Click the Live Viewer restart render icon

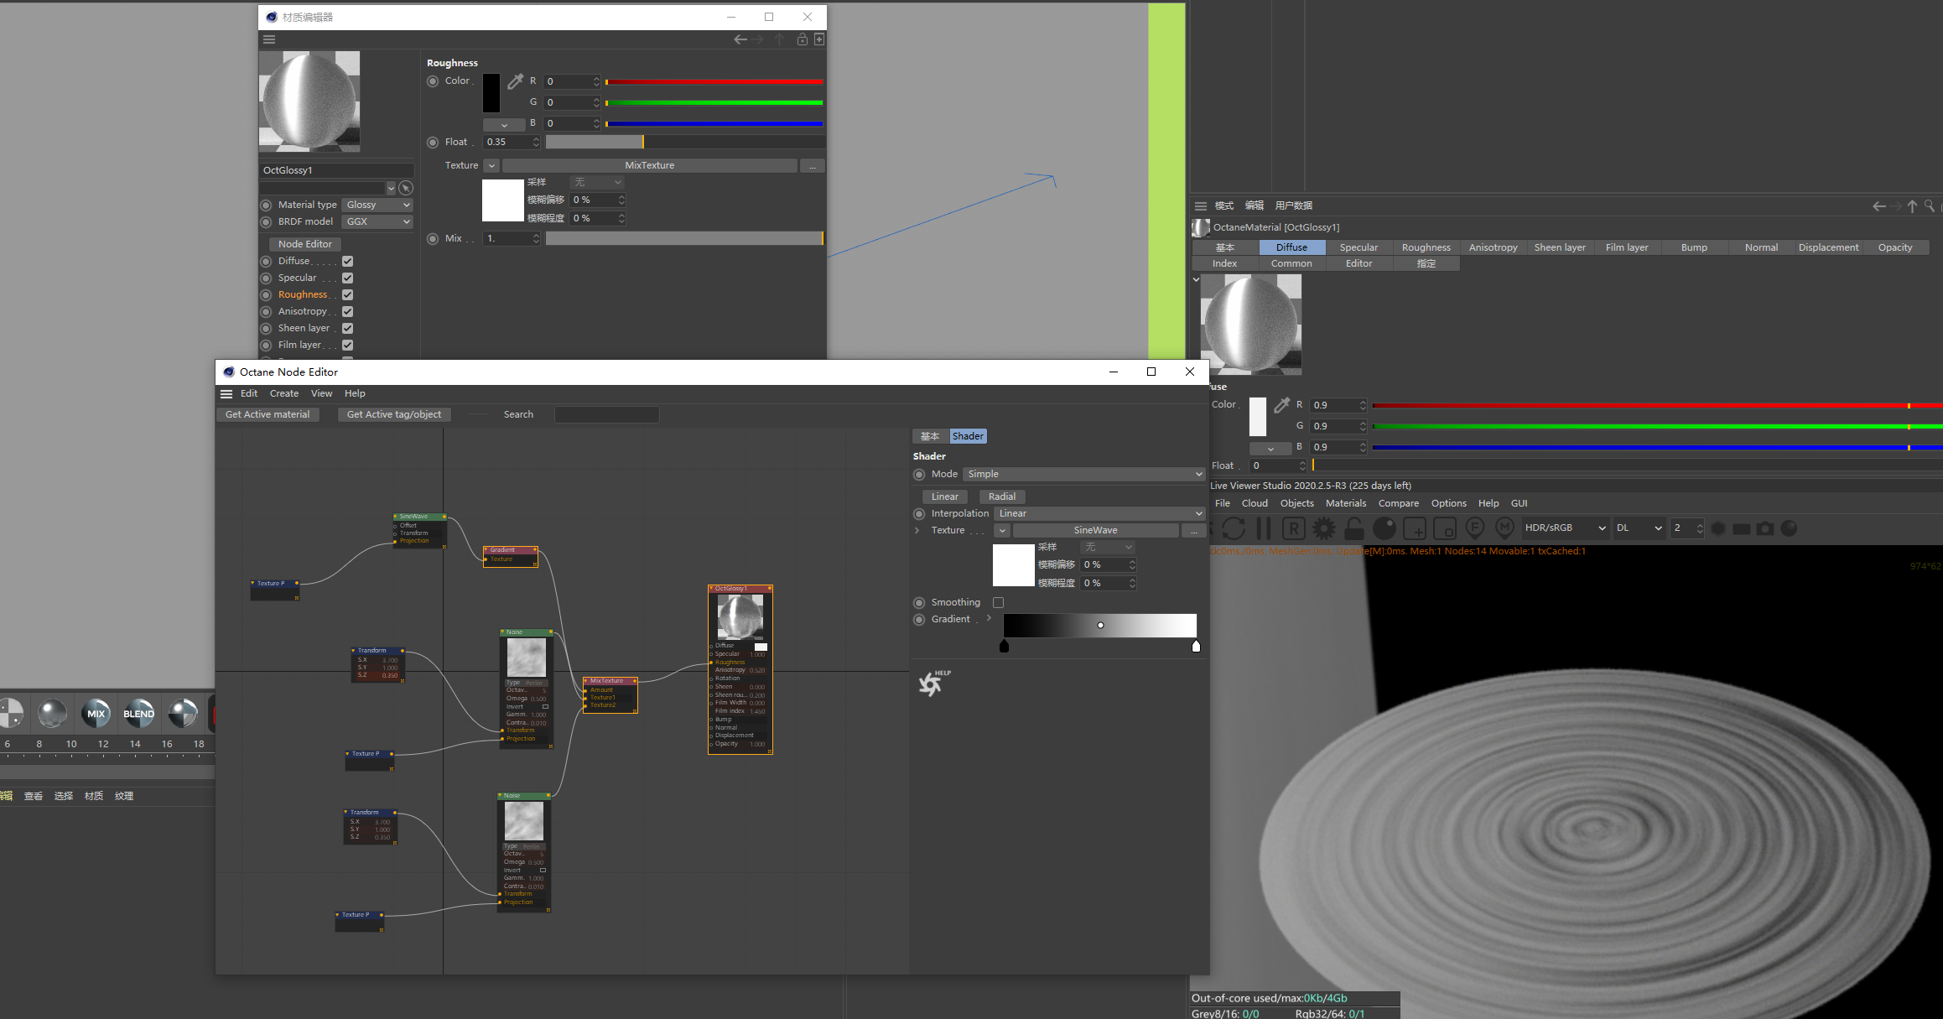coord(1233,528)
